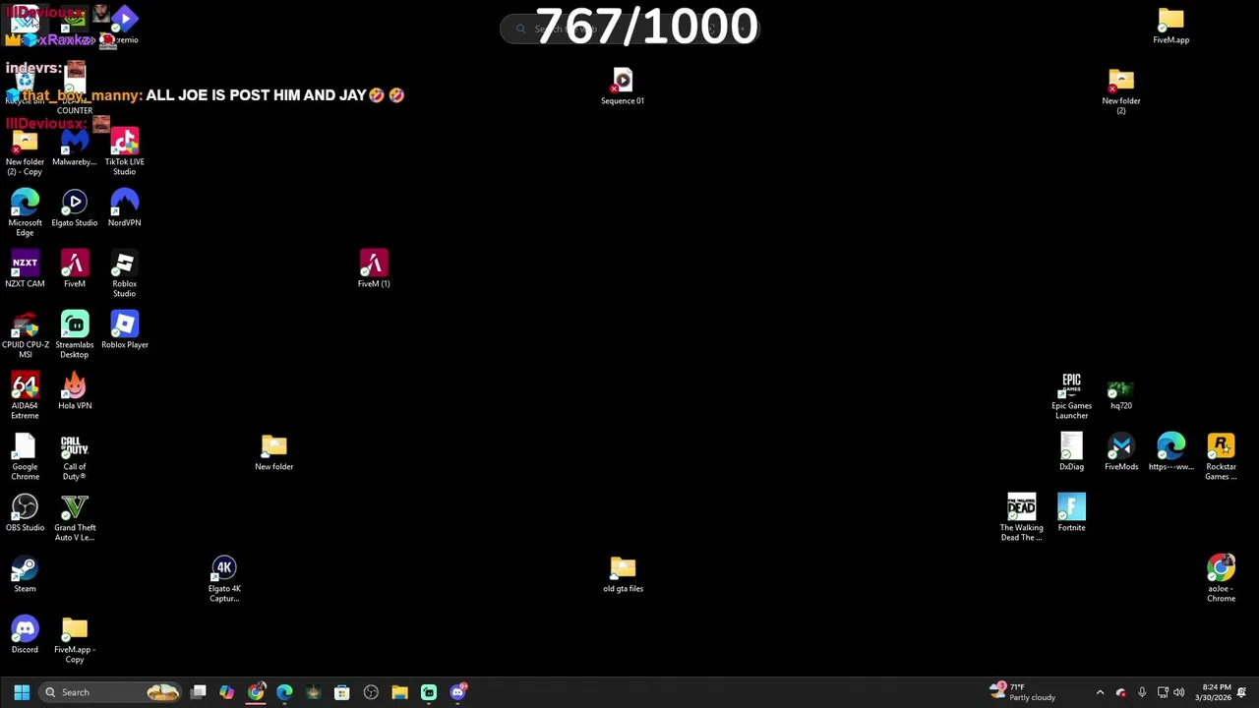
Task: Open Microsoft Store from the taskbar
Action: pos(341,692)
